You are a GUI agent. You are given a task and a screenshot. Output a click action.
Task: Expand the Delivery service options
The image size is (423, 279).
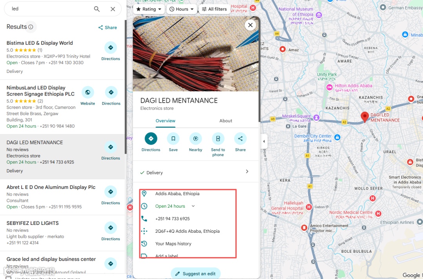click(x=195, y=172)
